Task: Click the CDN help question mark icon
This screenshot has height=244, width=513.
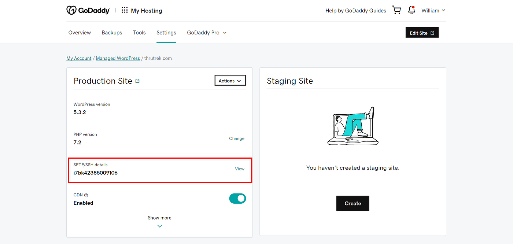Action: coord(86,195)
